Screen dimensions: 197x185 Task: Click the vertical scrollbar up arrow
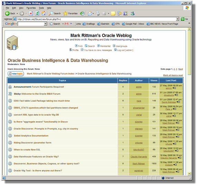189,29
